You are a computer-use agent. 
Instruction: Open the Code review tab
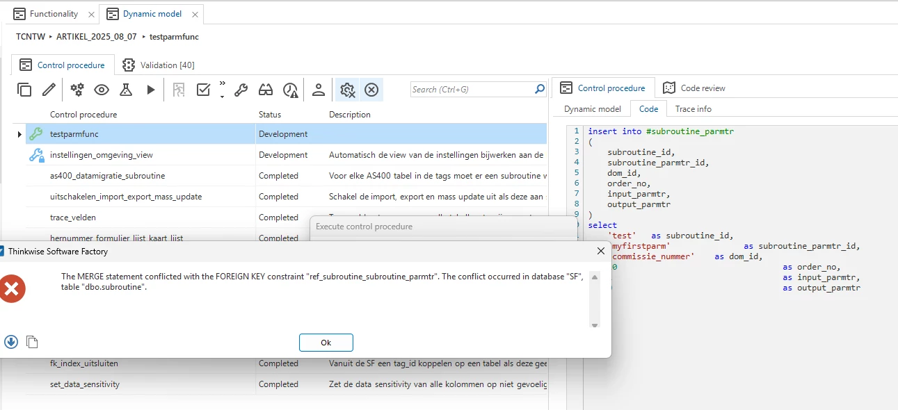point(694,88)
